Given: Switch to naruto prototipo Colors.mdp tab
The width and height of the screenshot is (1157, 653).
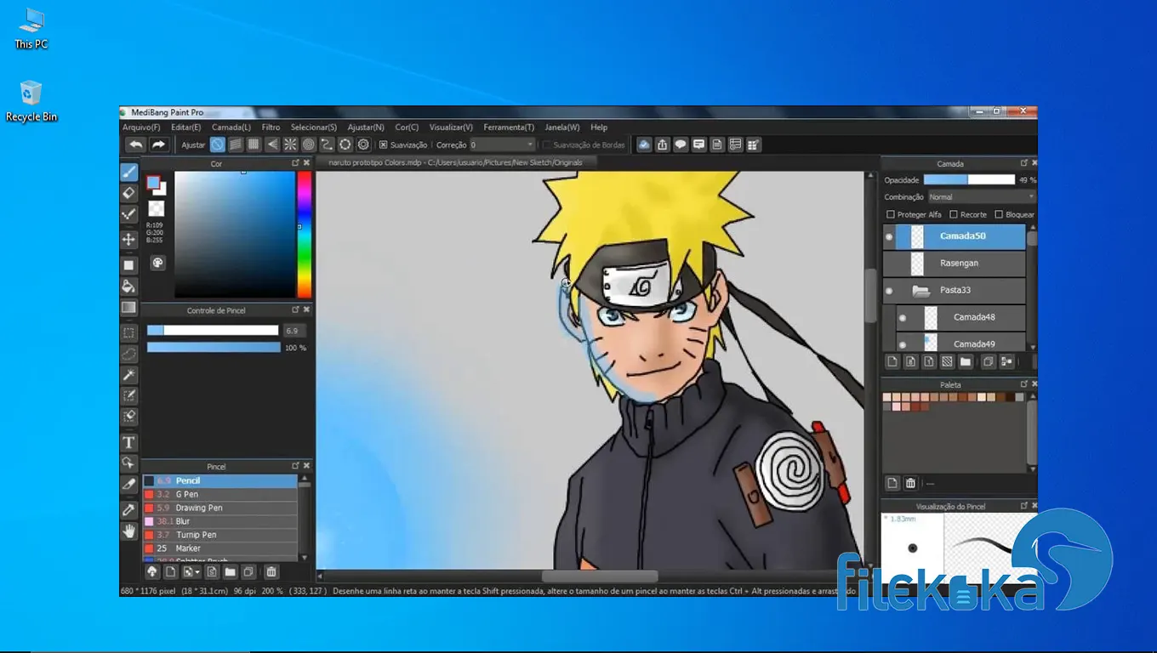Looking at the screenshot, I should (x=455, y=162).
